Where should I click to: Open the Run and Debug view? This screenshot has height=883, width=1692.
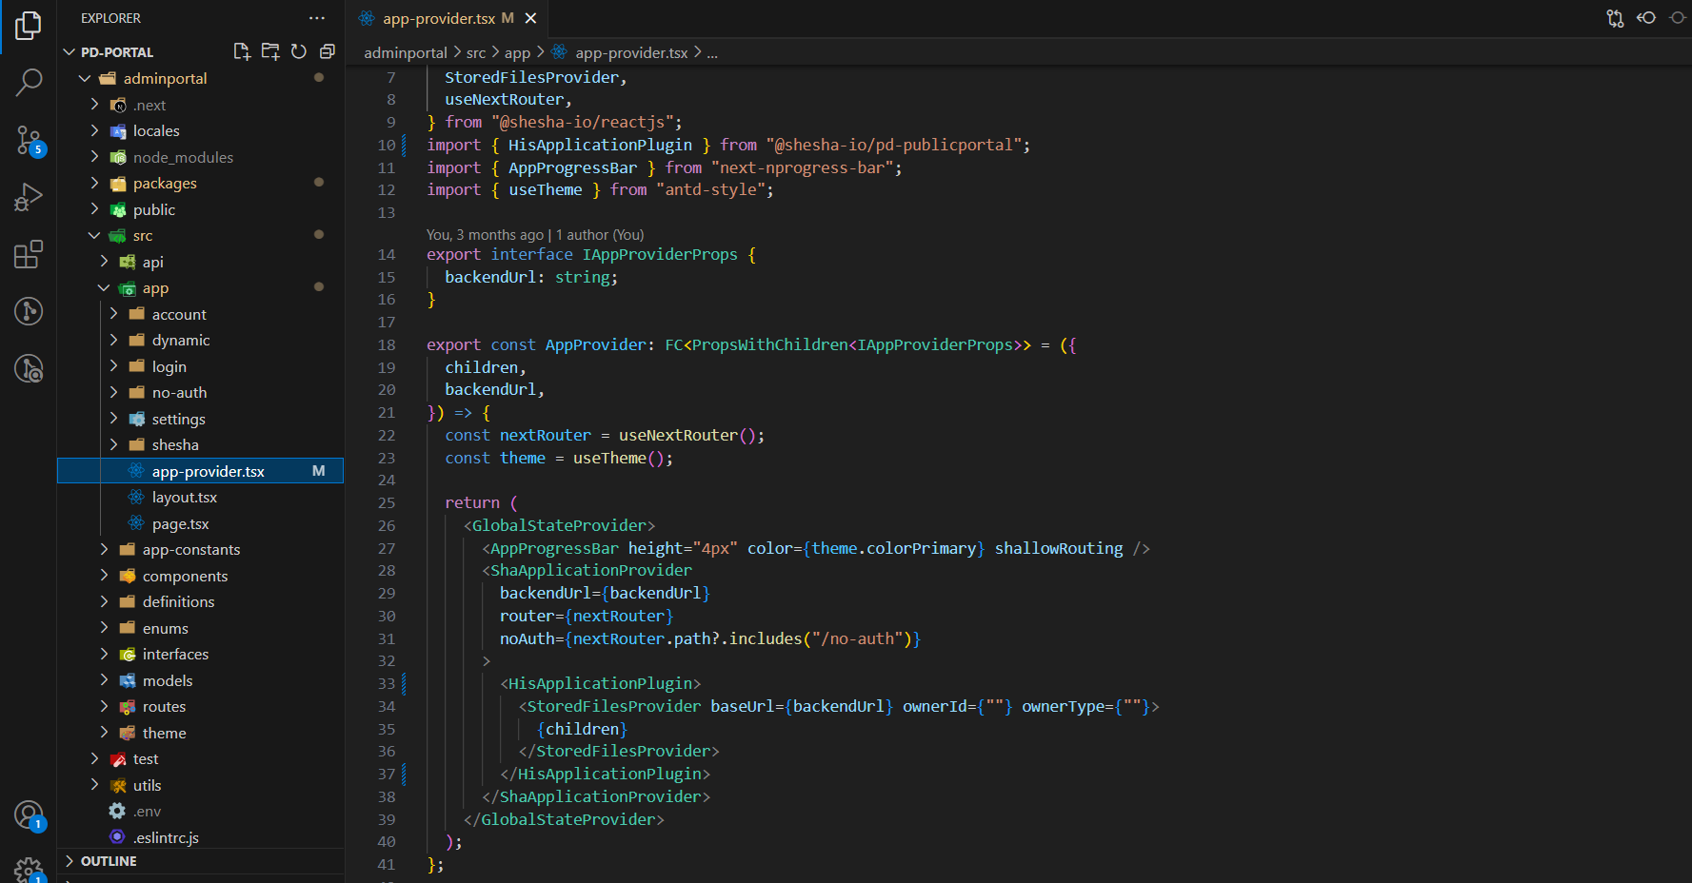(x=29, y=197)
